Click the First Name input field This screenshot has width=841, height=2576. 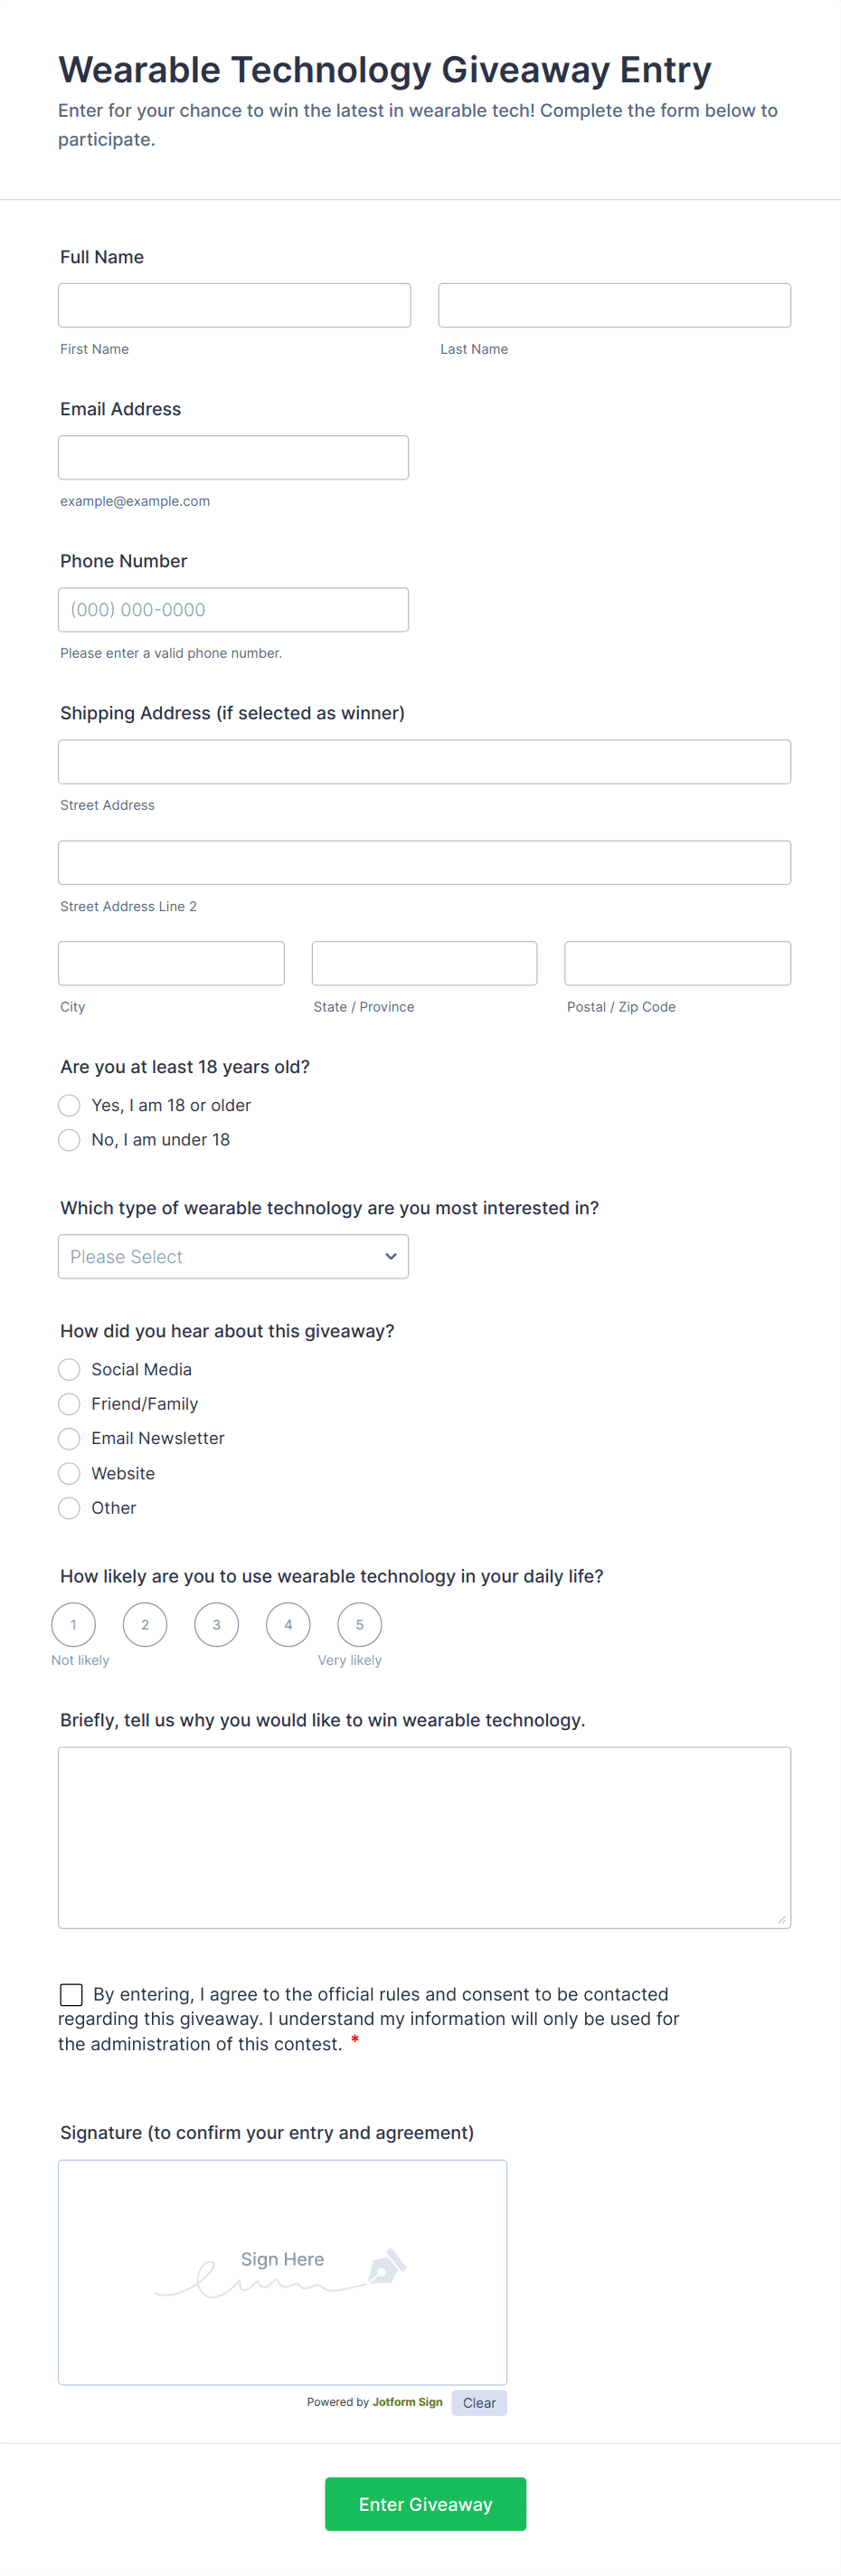(x=234, y=305)
